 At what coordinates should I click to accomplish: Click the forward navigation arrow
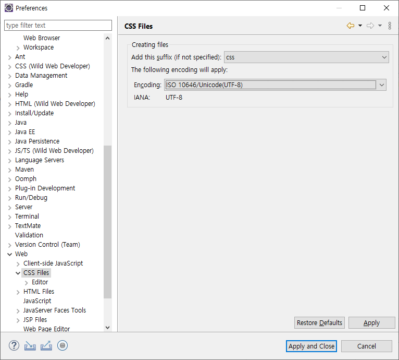370,26
